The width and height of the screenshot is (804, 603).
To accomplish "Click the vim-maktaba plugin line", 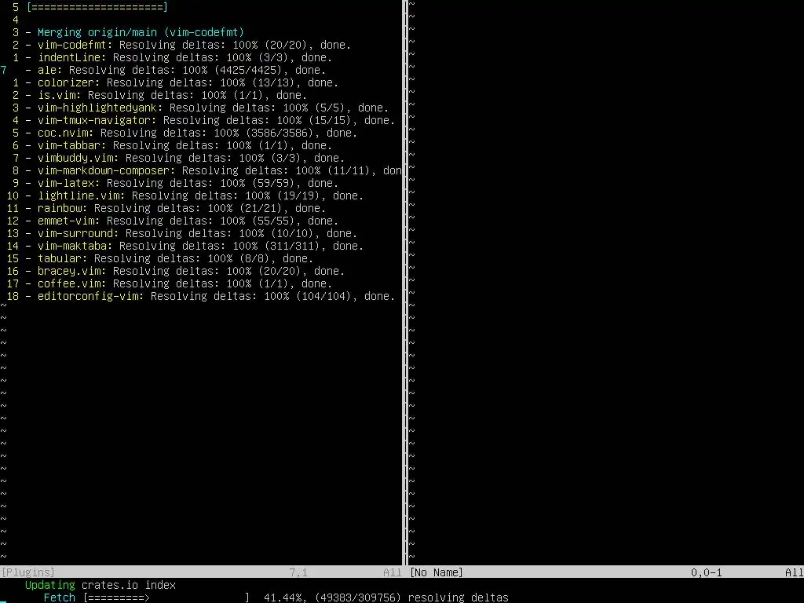I will point(195,246).
